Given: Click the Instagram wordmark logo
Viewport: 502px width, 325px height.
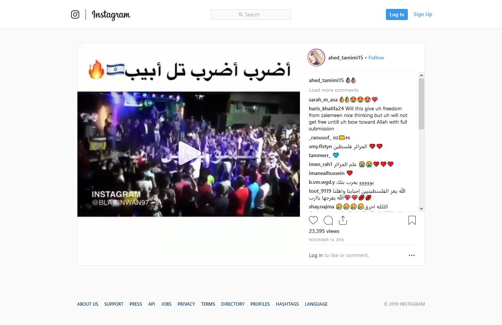Looking at the screenshot, I should pos(111,15).
